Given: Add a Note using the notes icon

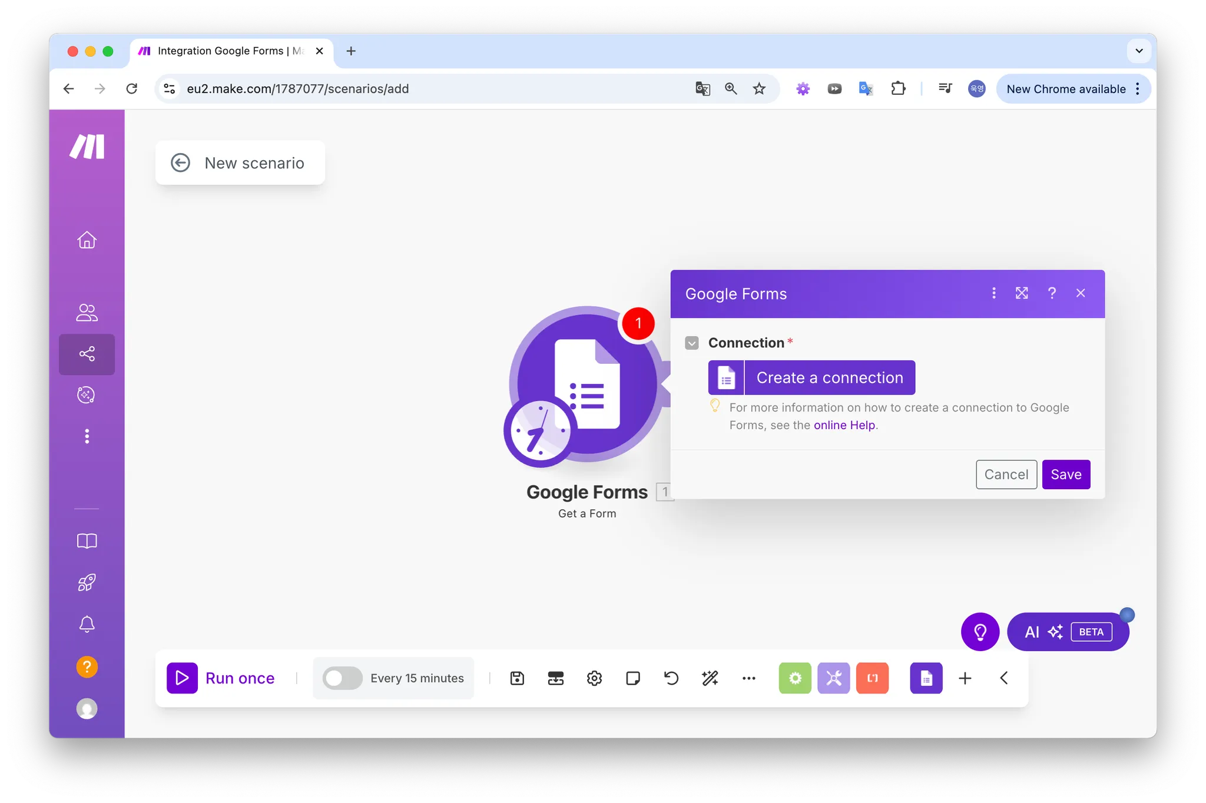Looking at the screenshot, I should (x=633, y=678).
